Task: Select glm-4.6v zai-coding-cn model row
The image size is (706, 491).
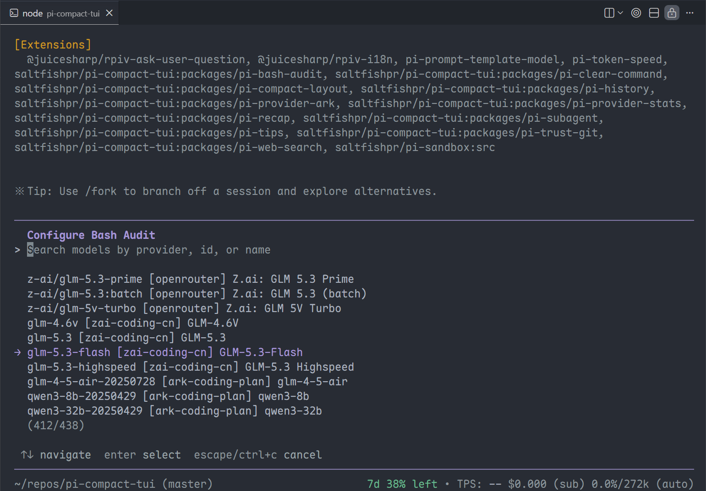Action: click(133, 323)
